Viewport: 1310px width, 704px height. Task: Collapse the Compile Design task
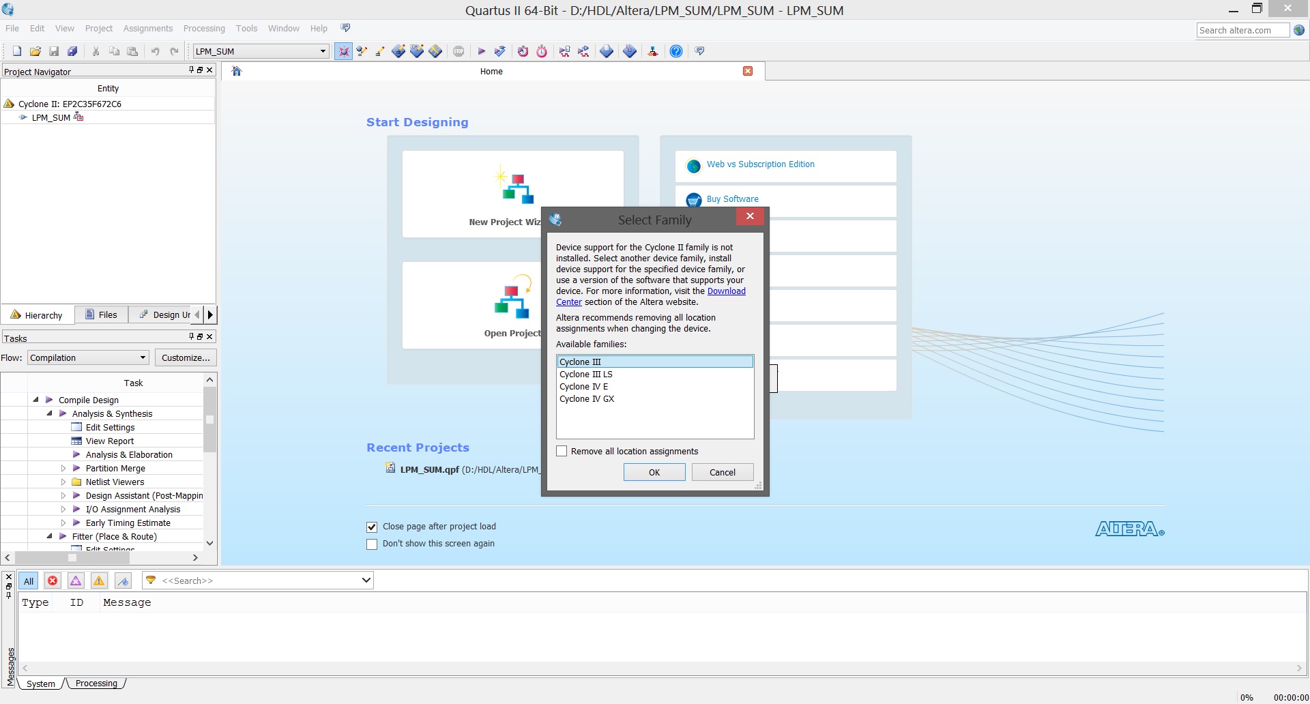35,400
